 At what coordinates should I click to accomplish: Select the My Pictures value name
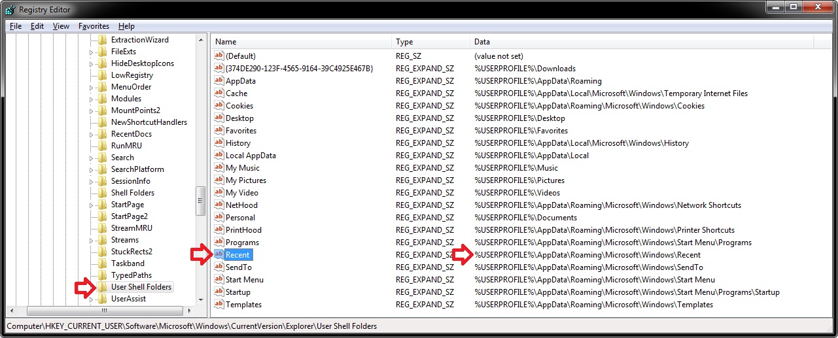(246, 180)
